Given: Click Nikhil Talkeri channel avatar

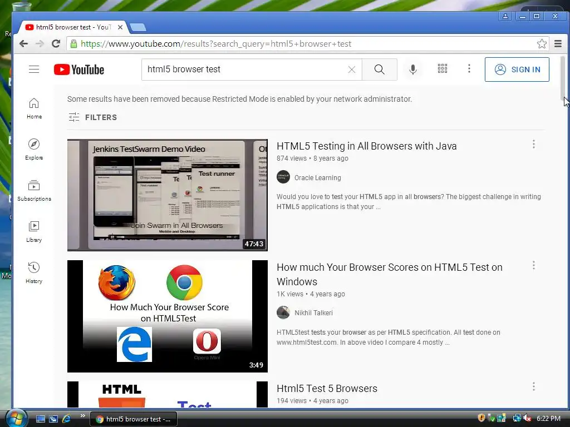Looking at the screenshot, I should click(283, 312).
